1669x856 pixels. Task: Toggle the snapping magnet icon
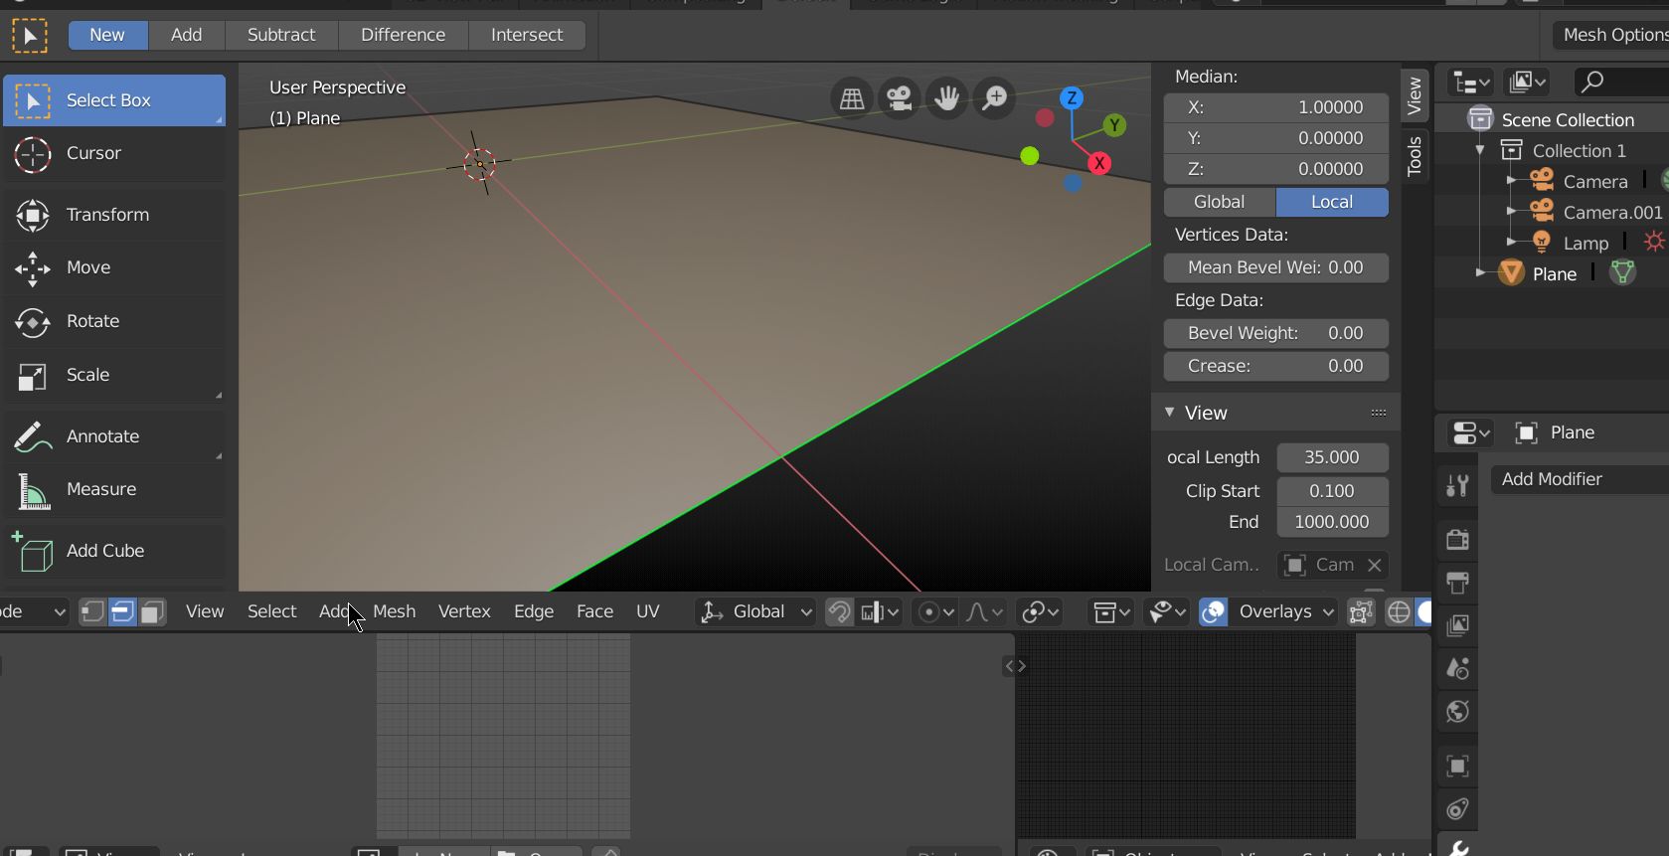click(x=839, y=611)
